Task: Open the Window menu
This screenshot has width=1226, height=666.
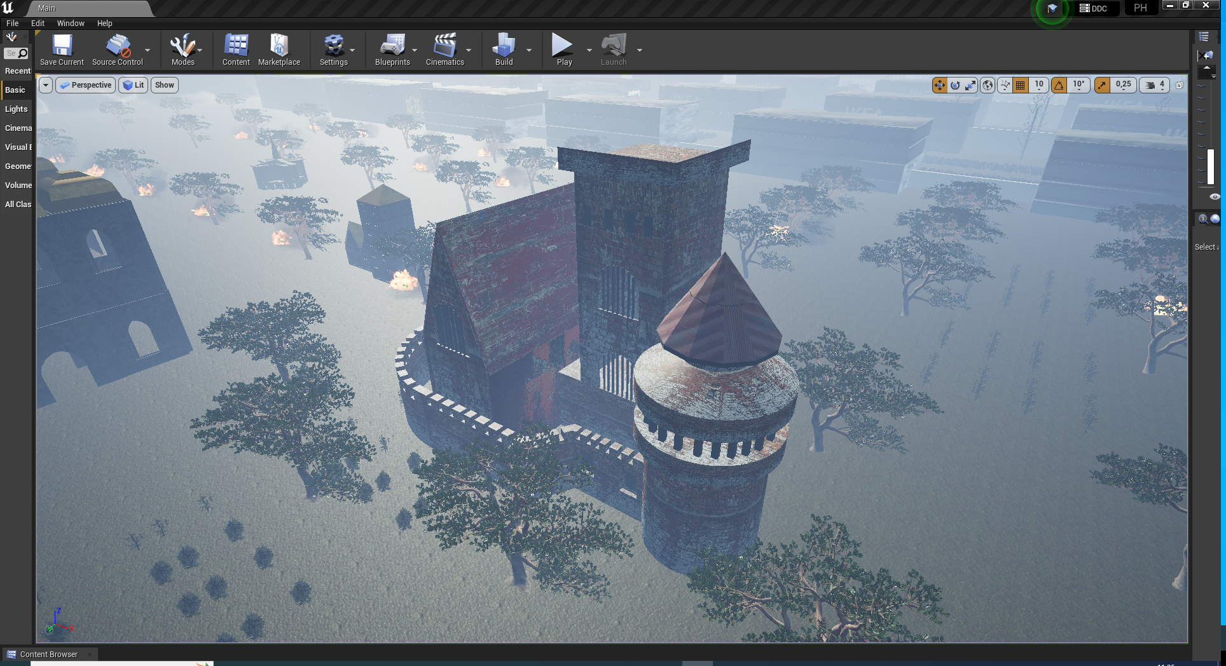Action: pos(71,24)
